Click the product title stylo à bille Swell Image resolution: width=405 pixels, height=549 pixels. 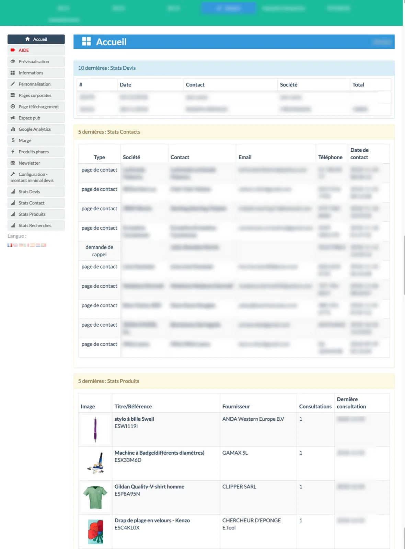(134, 419)
